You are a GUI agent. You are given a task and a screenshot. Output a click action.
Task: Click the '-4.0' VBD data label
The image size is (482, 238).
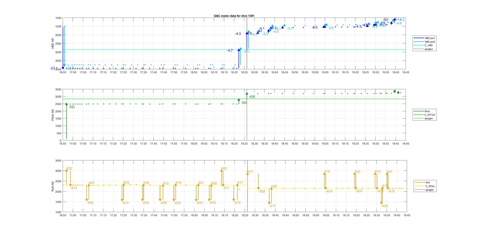pyautogui.click(x=314, y=27)
